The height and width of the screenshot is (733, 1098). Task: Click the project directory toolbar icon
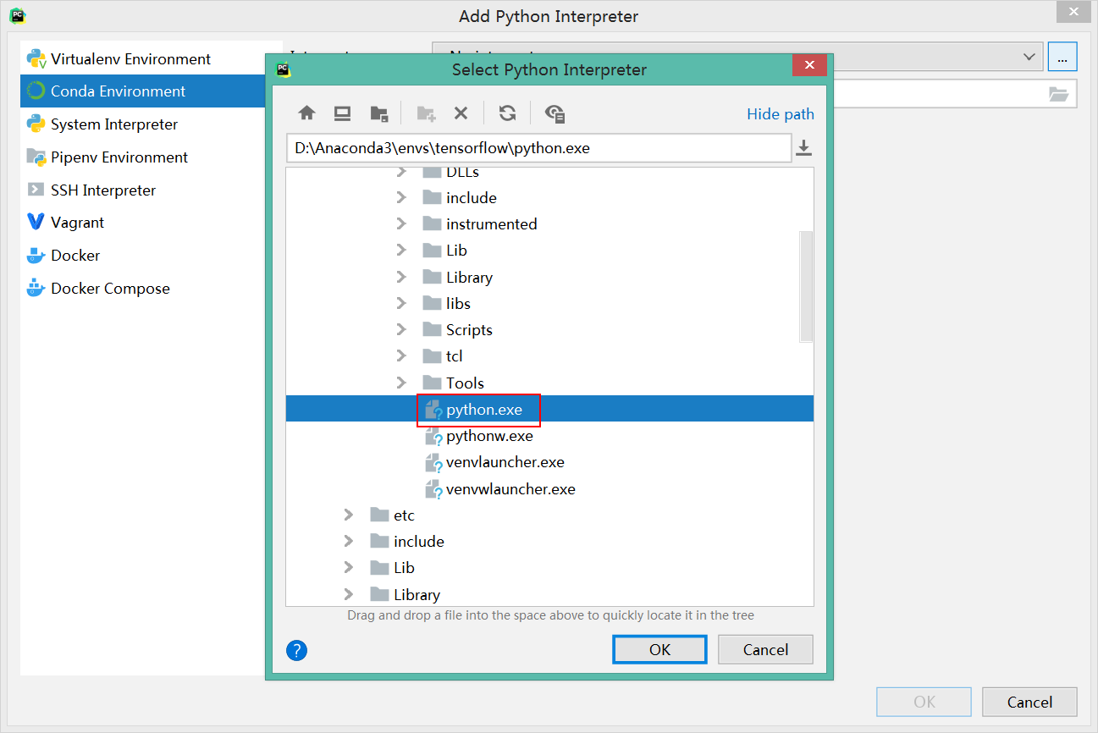tap(379, 113)
